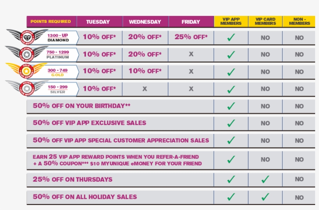
Task: Click the VIP App checkmark for birthday offer
Action: (231, 106)
